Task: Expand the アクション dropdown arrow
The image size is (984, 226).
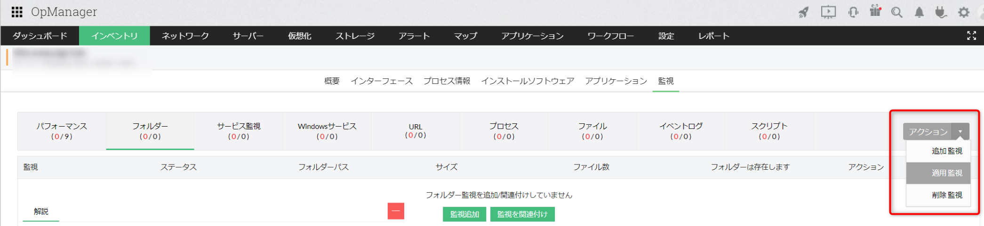Action: coord(960,132)
